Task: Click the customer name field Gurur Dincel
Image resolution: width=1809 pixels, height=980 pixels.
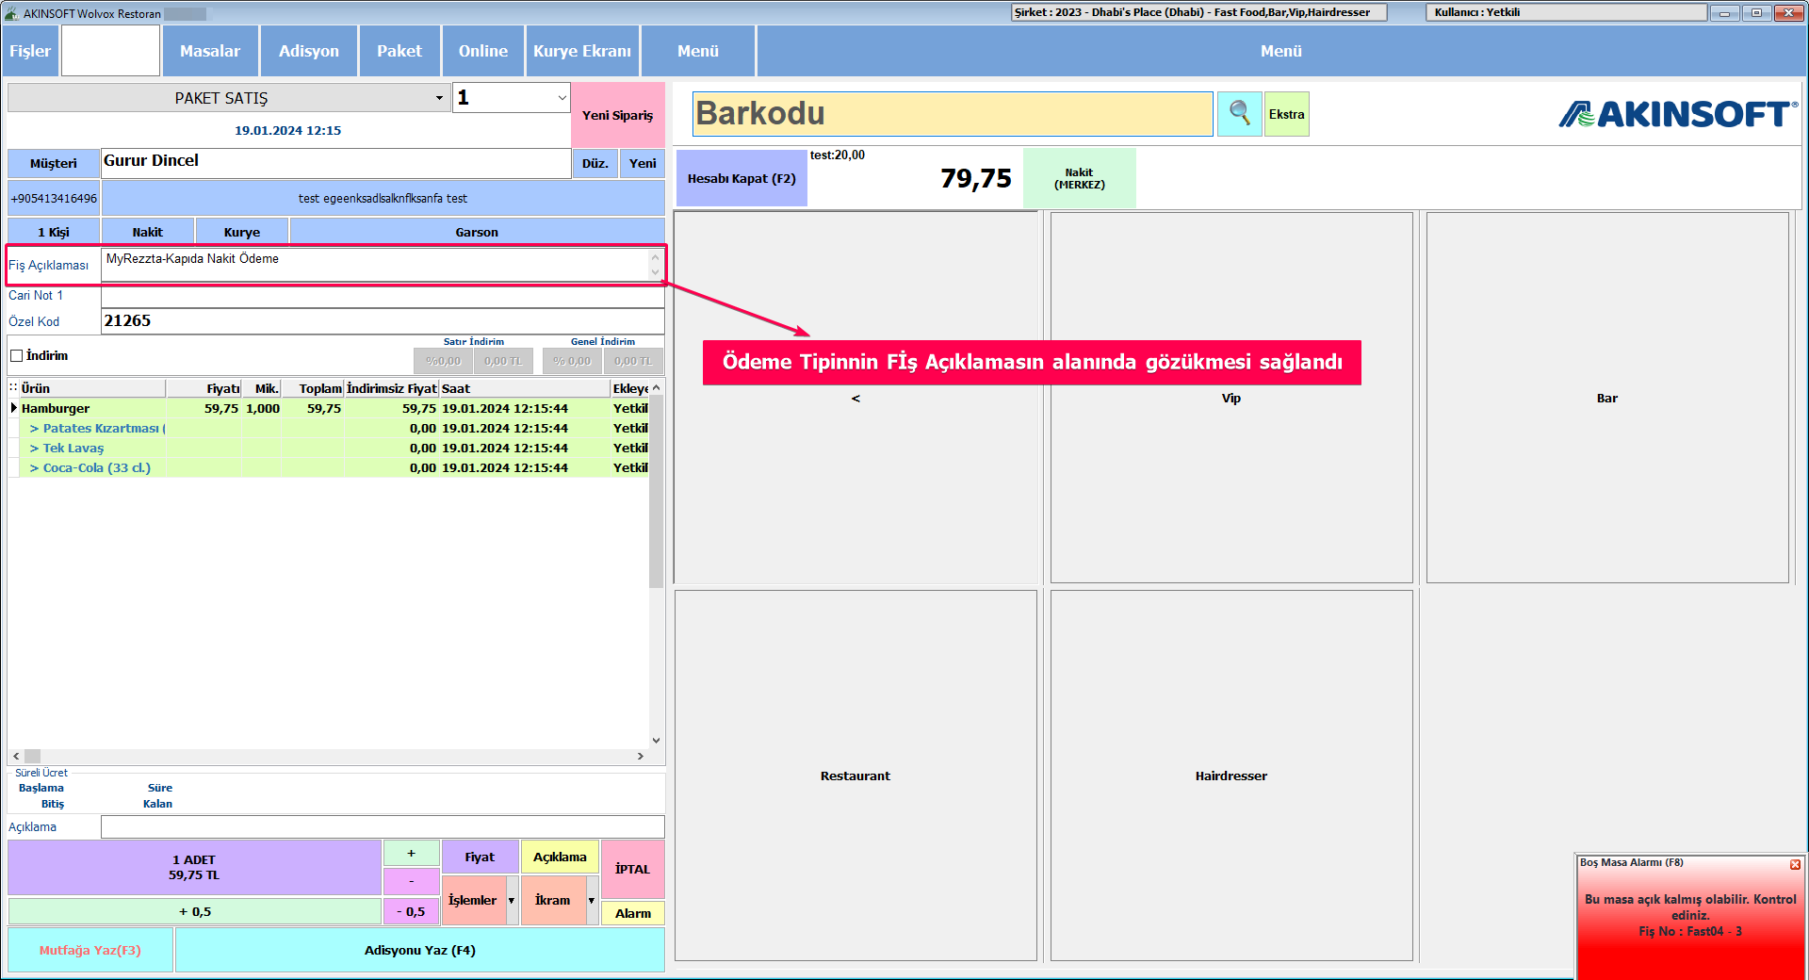Action: pyautogui.click(x=335, y=162)
